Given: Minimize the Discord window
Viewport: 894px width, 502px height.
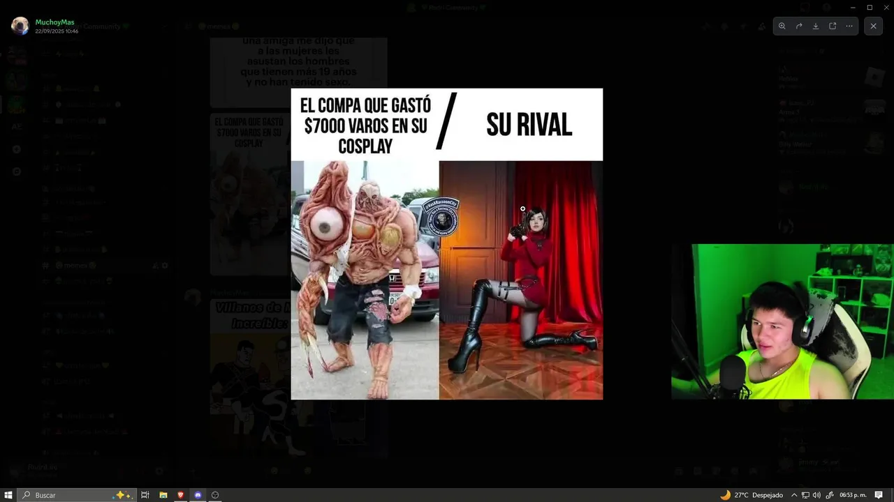Looking at the screenshot, I should click(853, 7).
